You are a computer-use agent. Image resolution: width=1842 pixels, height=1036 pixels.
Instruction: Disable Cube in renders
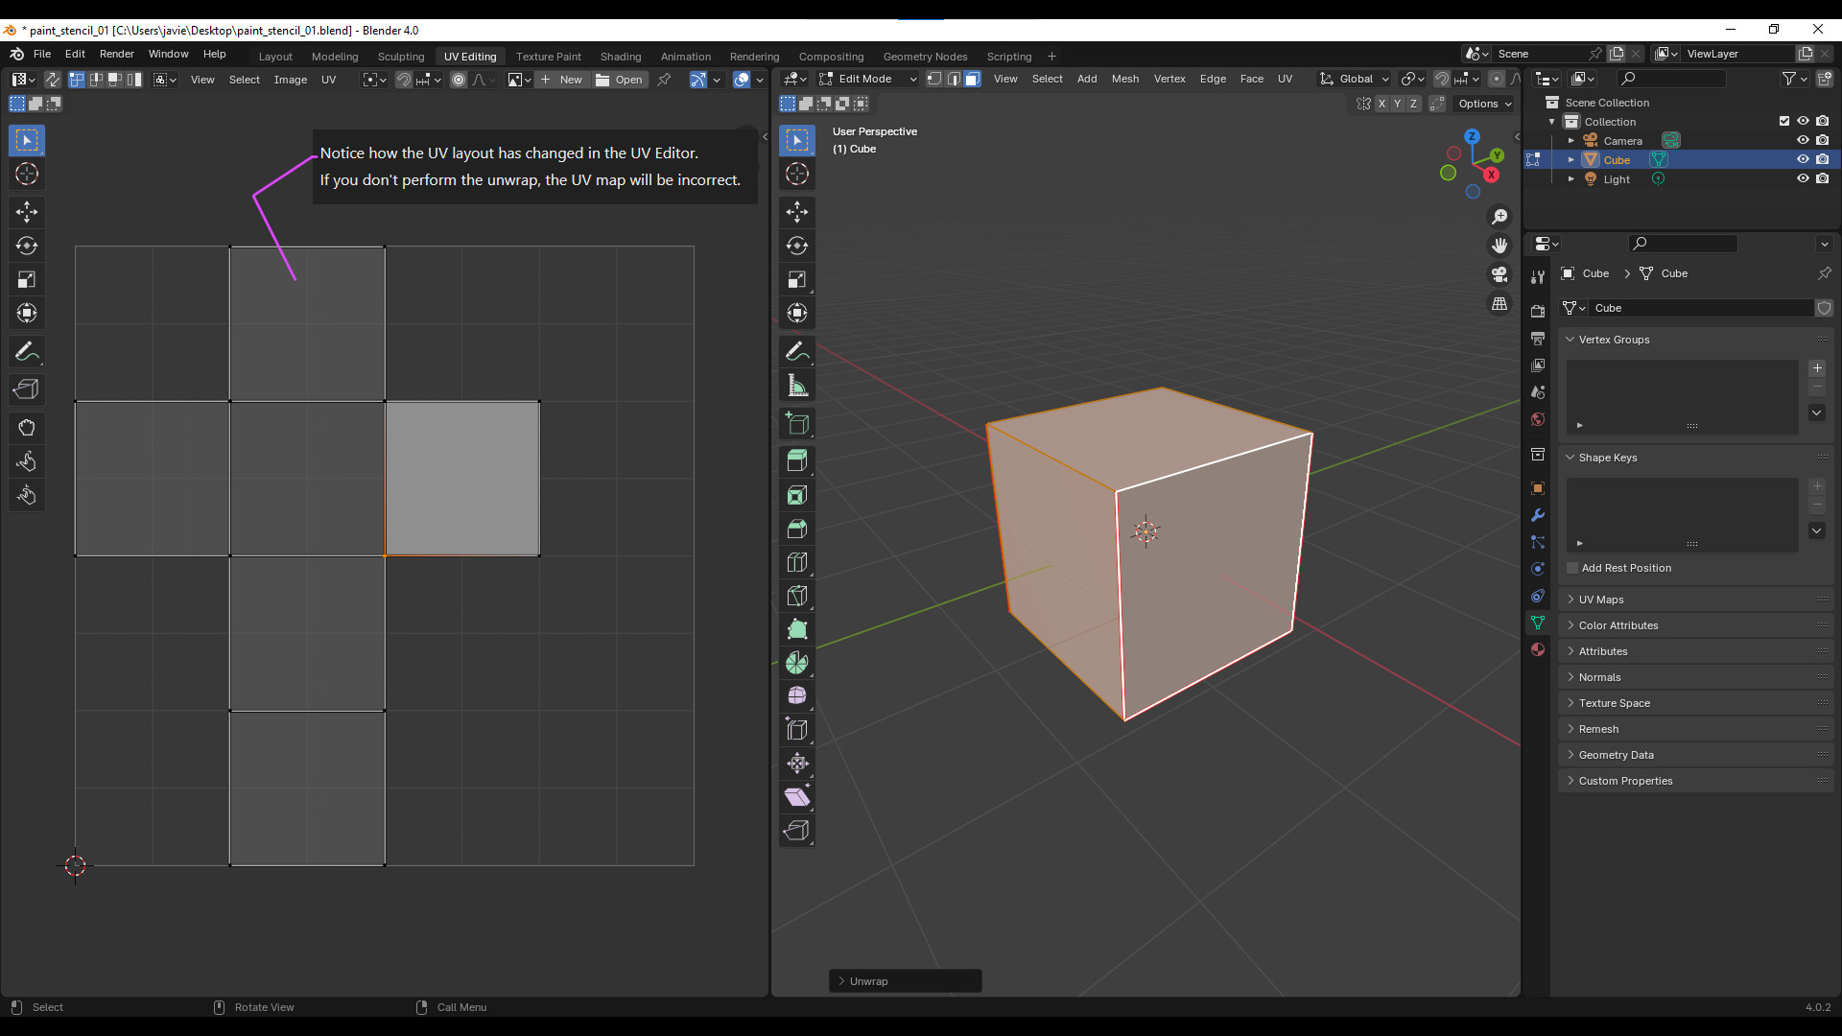coord(1822,160)
